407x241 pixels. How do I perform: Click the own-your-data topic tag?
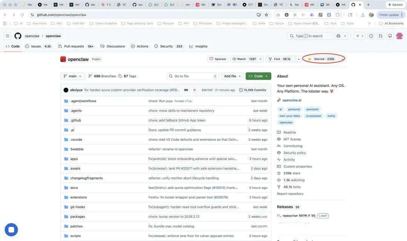(289, 116)
